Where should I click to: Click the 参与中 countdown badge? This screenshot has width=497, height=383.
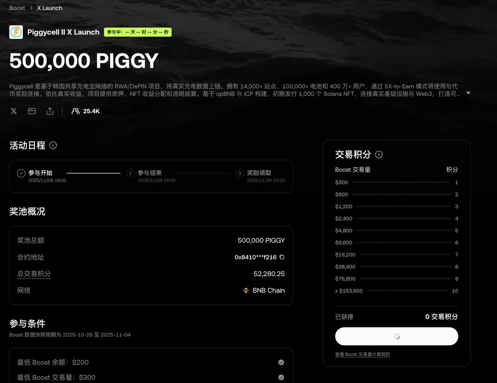(x=138, y=32)
